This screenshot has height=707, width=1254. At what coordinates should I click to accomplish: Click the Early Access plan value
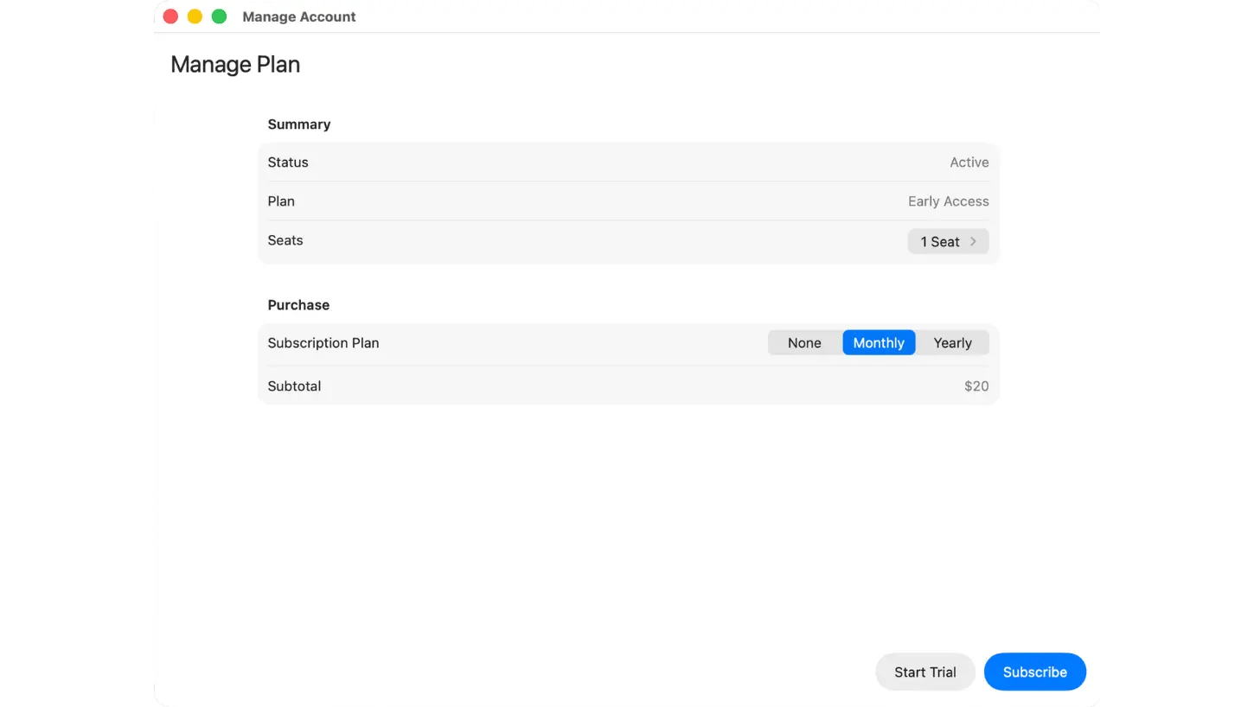click(949, 201)
